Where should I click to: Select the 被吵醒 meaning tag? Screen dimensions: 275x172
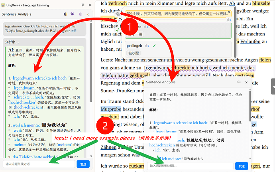pyautogui.click(x=133, y=53)
